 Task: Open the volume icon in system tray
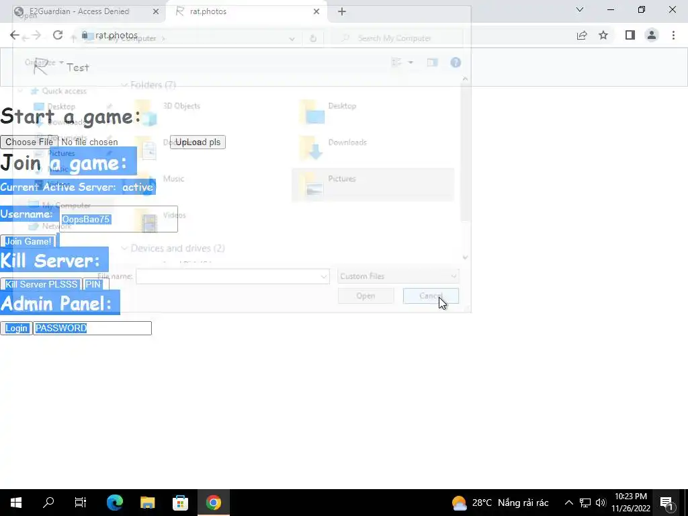(x=601, y=503)
